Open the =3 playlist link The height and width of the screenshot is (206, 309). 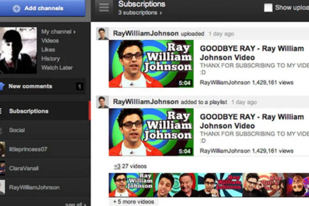click(x=117, y=166)
